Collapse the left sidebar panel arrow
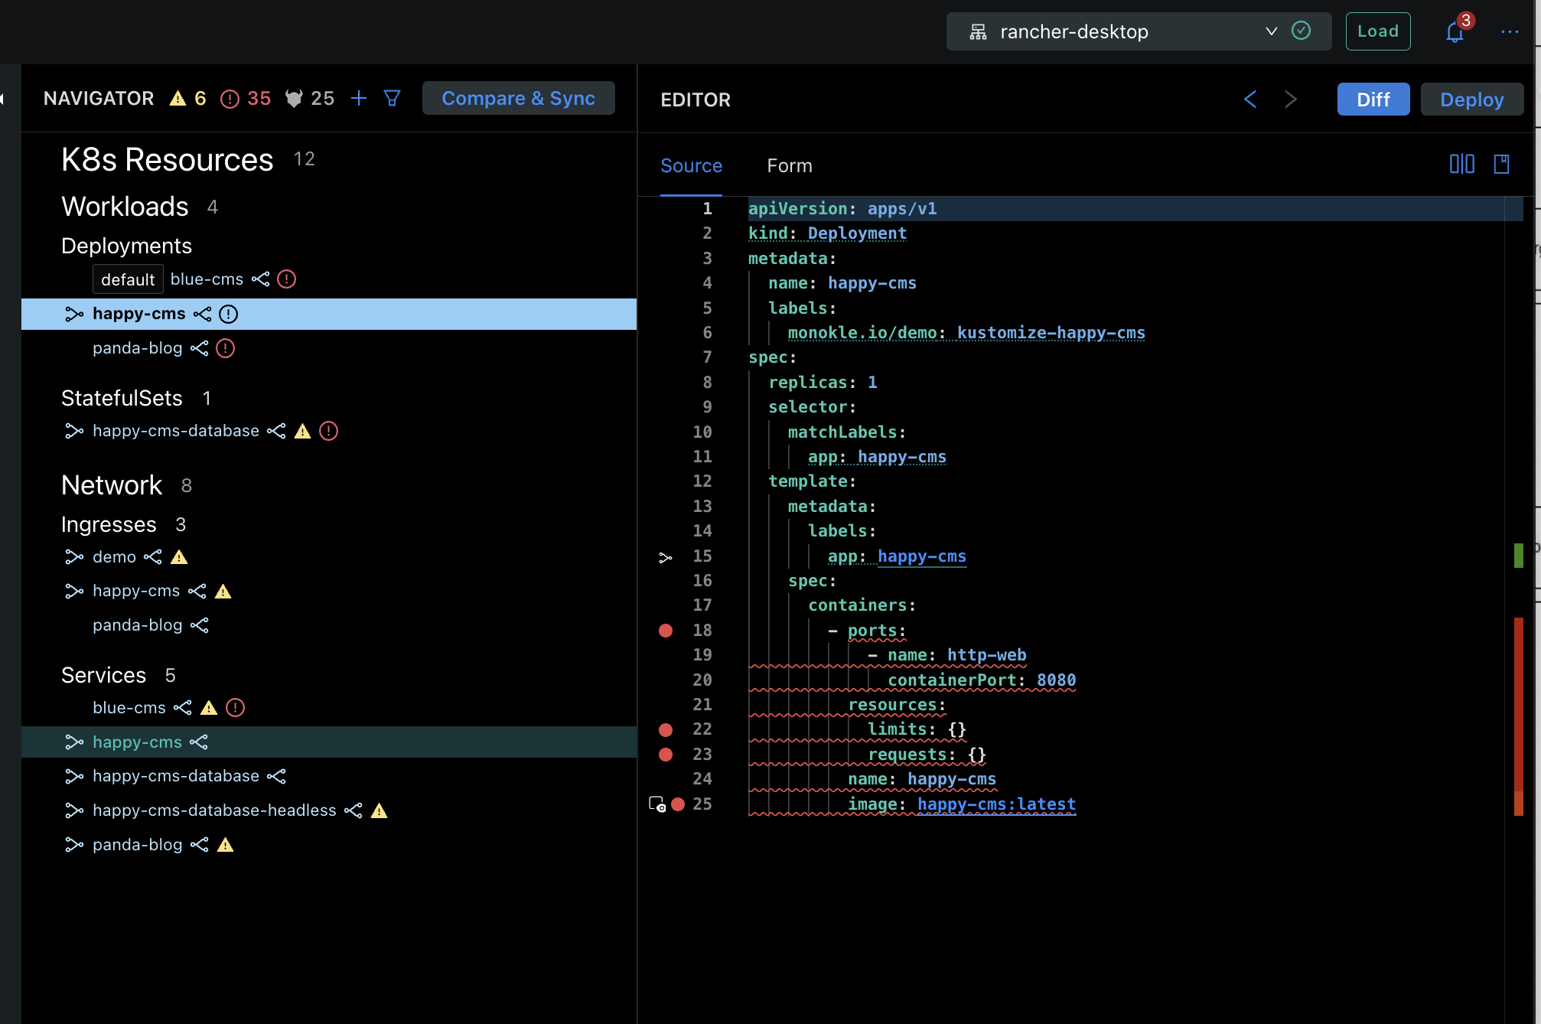The height and width of the screenshot is (1024, 1541). click(3, 98)
